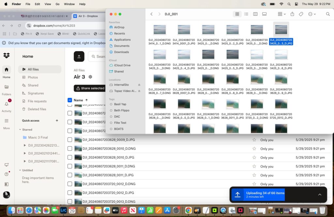The image size is (334, 217).
Task: Select the DJI_20240807203720_0012_D.JPG thumbnail in Finder
Action: 281,104
